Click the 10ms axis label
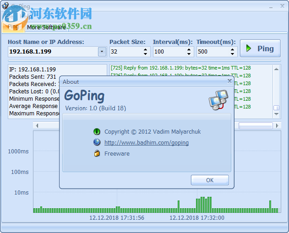 coord(22,193)
